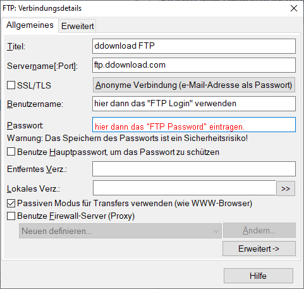Enable Benutze Firewall-Server (Proxy) checkbox

point(11,216)
